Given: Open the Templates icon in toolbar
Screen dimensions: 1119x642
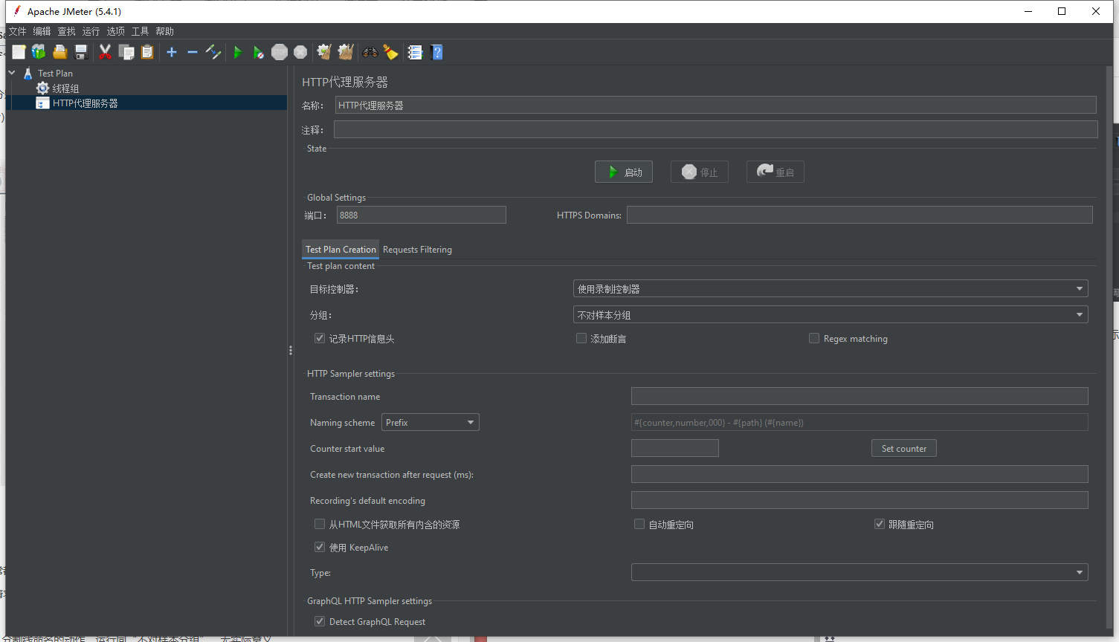Looking at the screenshot, I should (39, 52).
